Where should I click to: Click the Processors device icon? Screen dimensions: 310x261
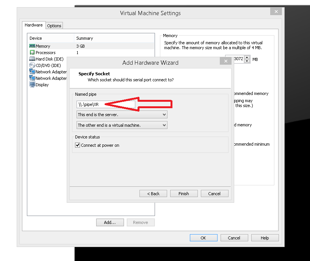(32, 53)
